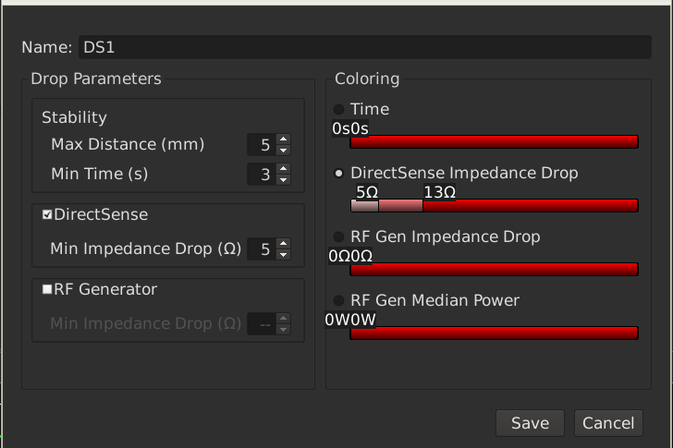
Task: Cancel the dialog
Action: tap(608, 423)
